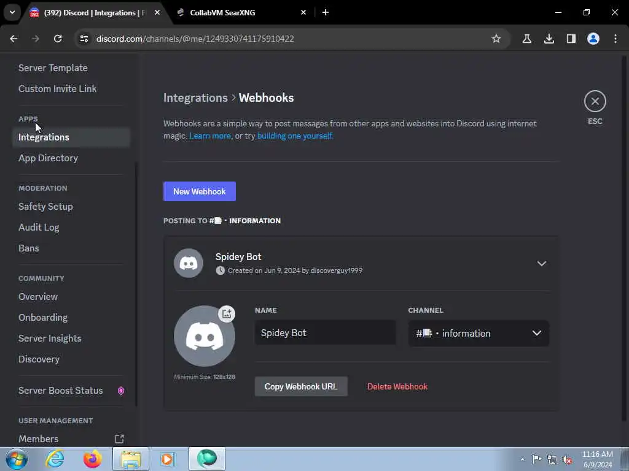Close settings with the ESC circle button
Screen dimensions: 629x471
[595, 101]
